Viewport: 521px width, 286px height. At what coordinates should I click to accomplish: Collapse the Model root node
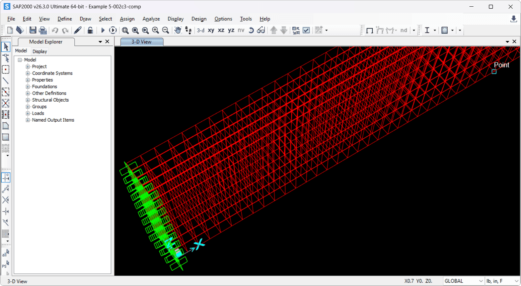20,60
